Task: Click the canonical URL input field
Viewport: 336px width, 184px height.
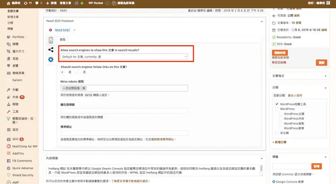Action: [x=124, y=133]
